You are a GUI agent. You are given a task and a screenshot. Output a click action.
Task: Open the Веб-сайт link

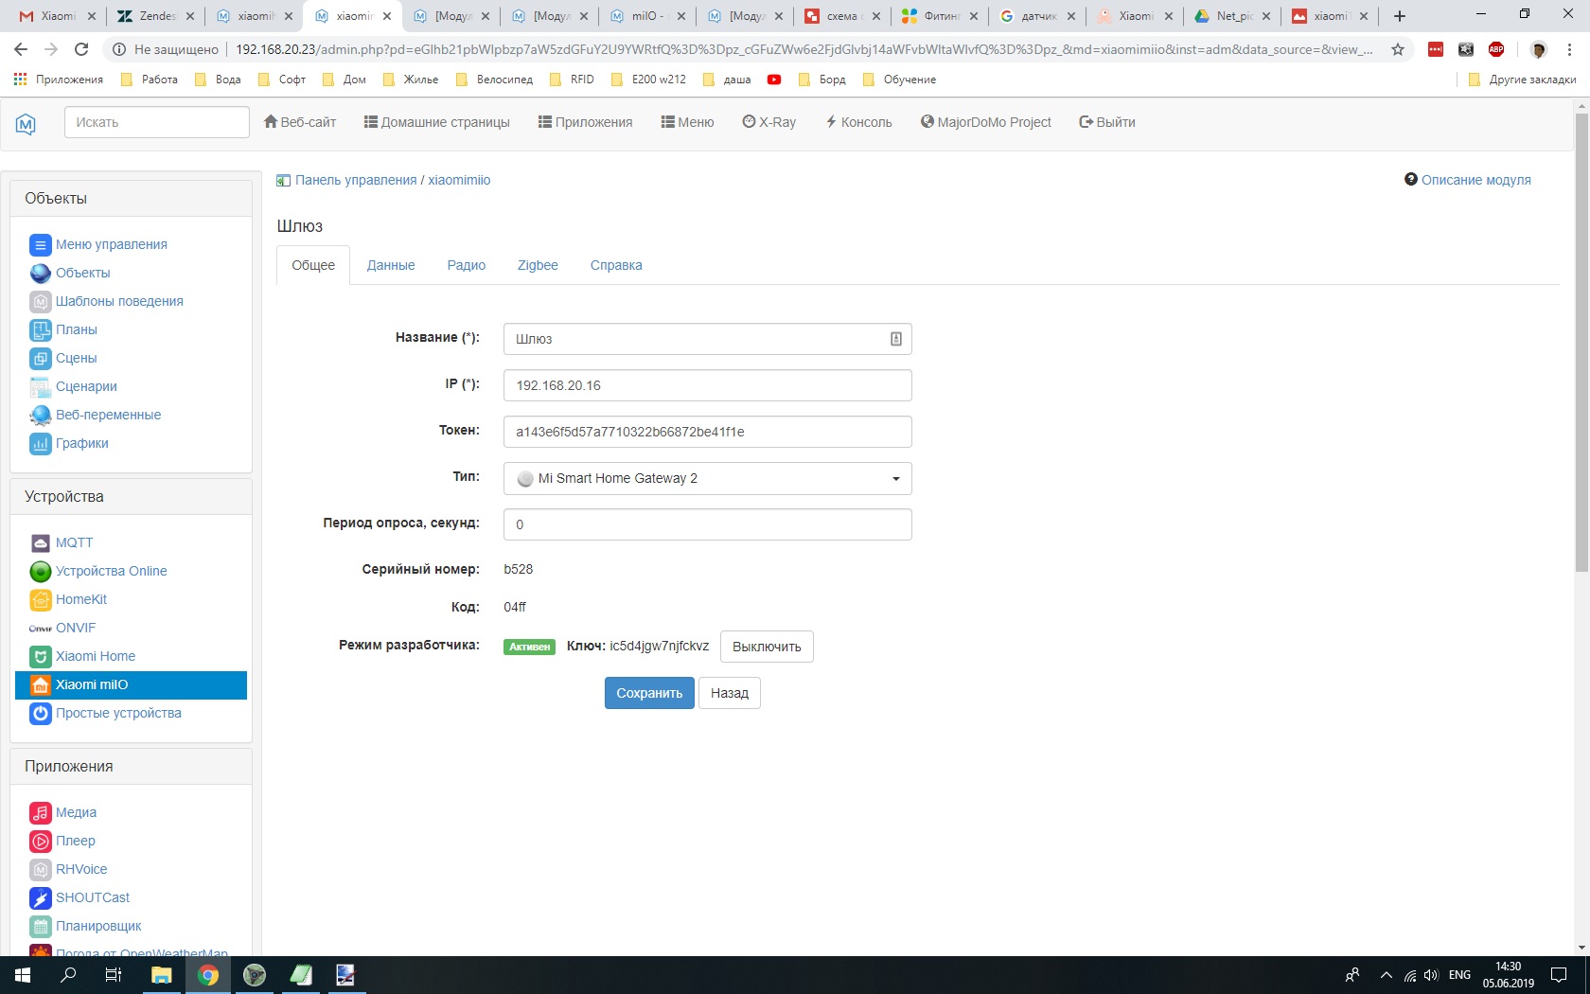pyautogui.click(x=300, y=122)
